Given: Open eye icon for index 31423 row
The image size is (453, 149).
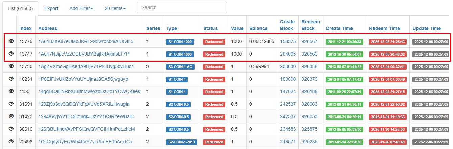Looking at the screenshot, I should coord(11,116).
